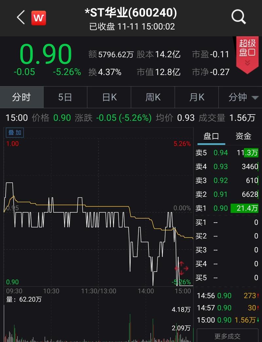The width and height of the screenshot is (262, 342).
Task: Tap the 市净 -0.27 value
Action: [211, 72]
